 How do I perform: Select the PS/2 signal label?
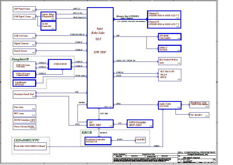(77, 124)
